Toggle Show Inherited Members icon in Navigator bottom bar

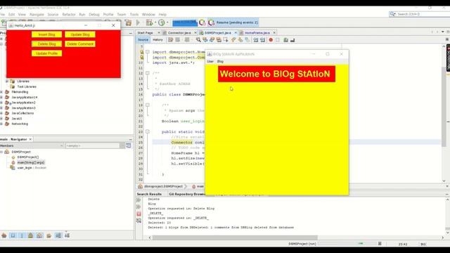pyautogui.click(x=4, y=235)
